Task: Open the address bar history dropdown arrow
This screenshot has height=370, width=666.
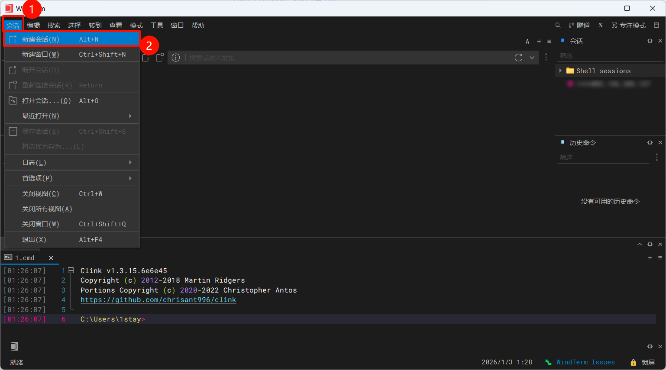Action: (x=532, y=58)
